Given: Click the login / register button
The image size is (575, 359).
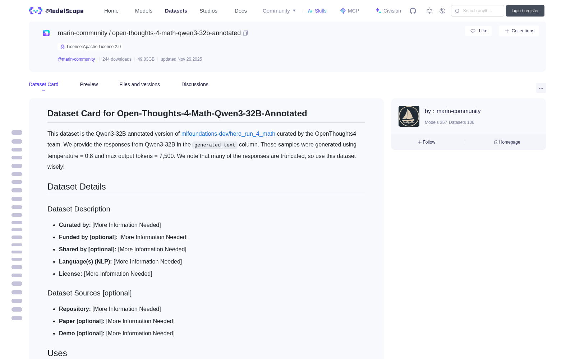Looking at the screenshot, I should pos(525,11).
